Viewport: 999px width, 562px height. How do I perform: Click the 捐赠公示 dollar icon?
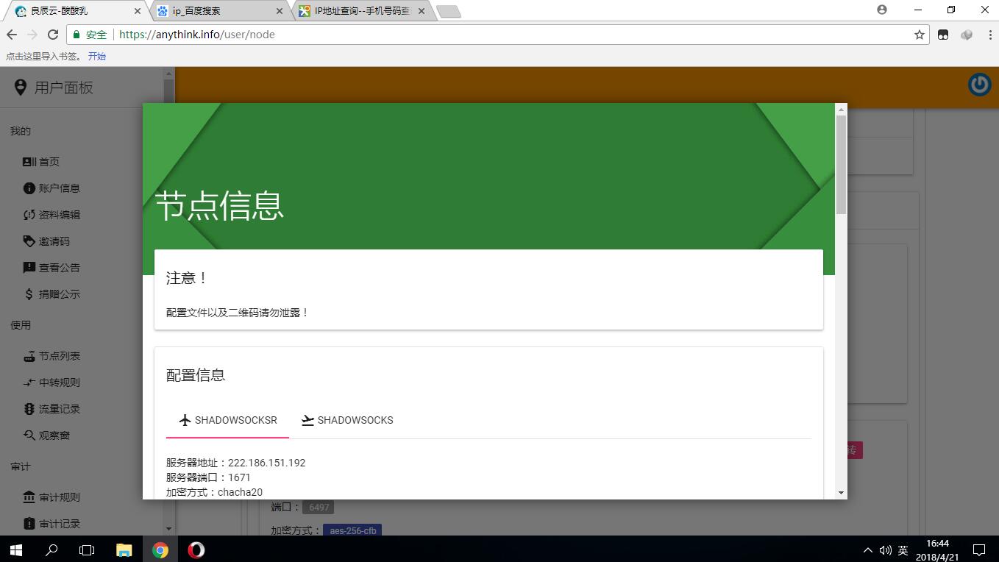[x=29, y=294]
